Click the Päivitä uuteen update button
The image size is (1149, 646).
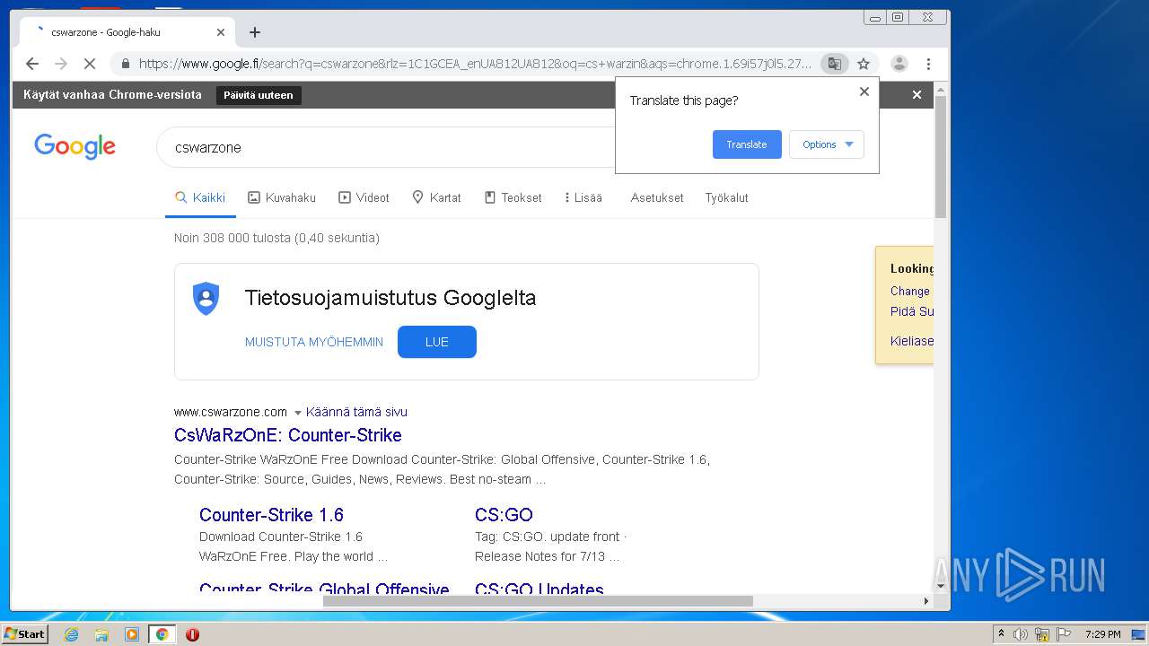[259, 95]
